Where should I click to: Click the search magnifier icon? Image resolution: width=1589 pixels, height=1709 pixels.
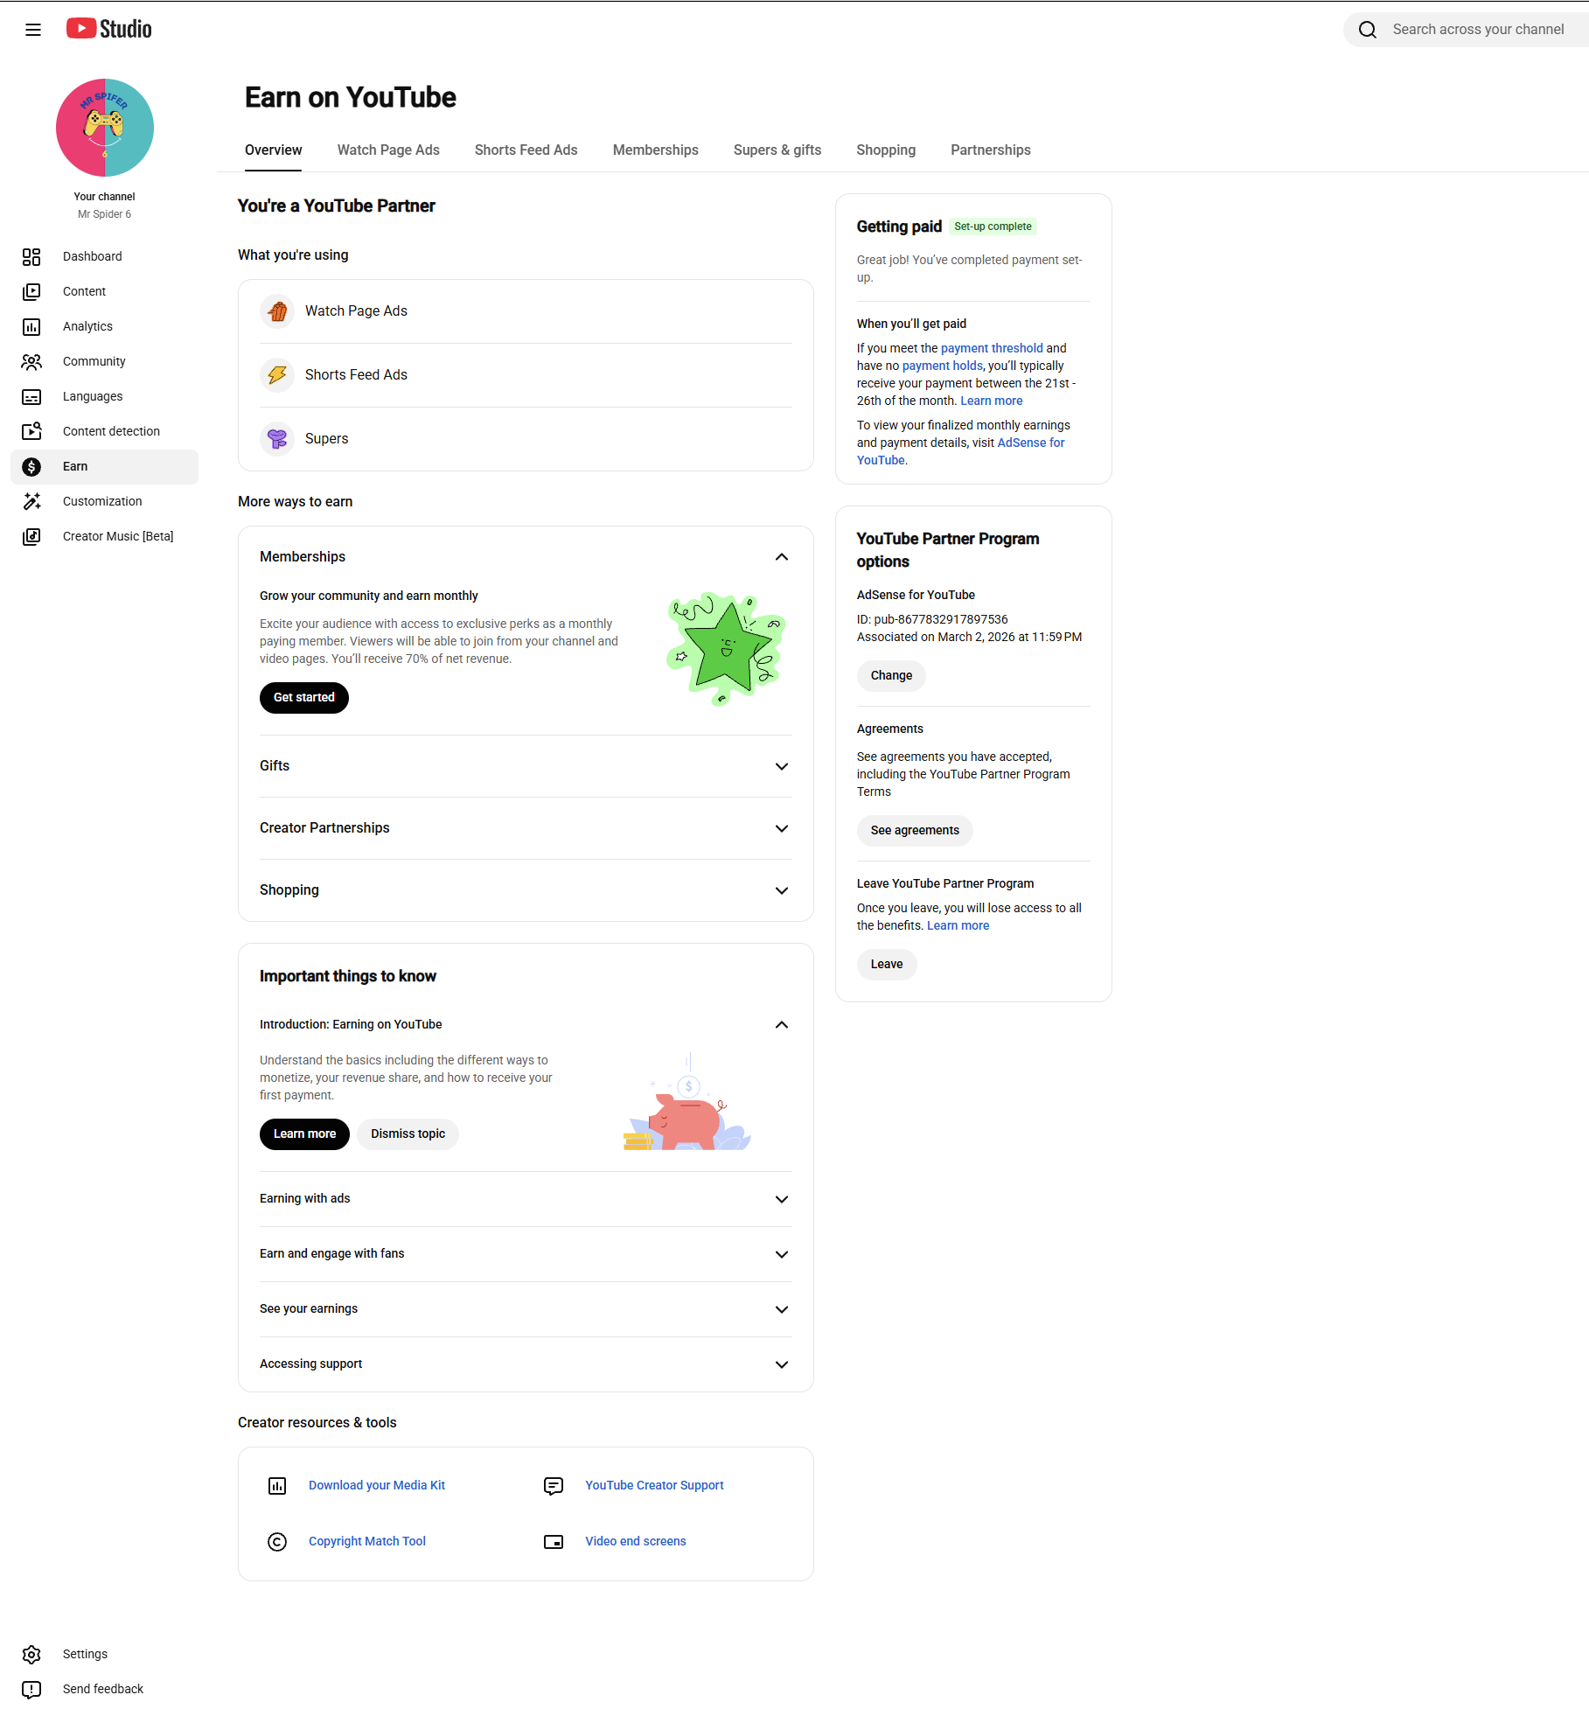click(x=1368, y=30)
